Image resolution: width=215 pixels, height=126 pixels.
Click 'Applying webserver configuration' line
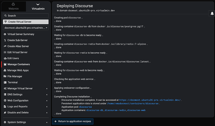[x=73, y=88]
